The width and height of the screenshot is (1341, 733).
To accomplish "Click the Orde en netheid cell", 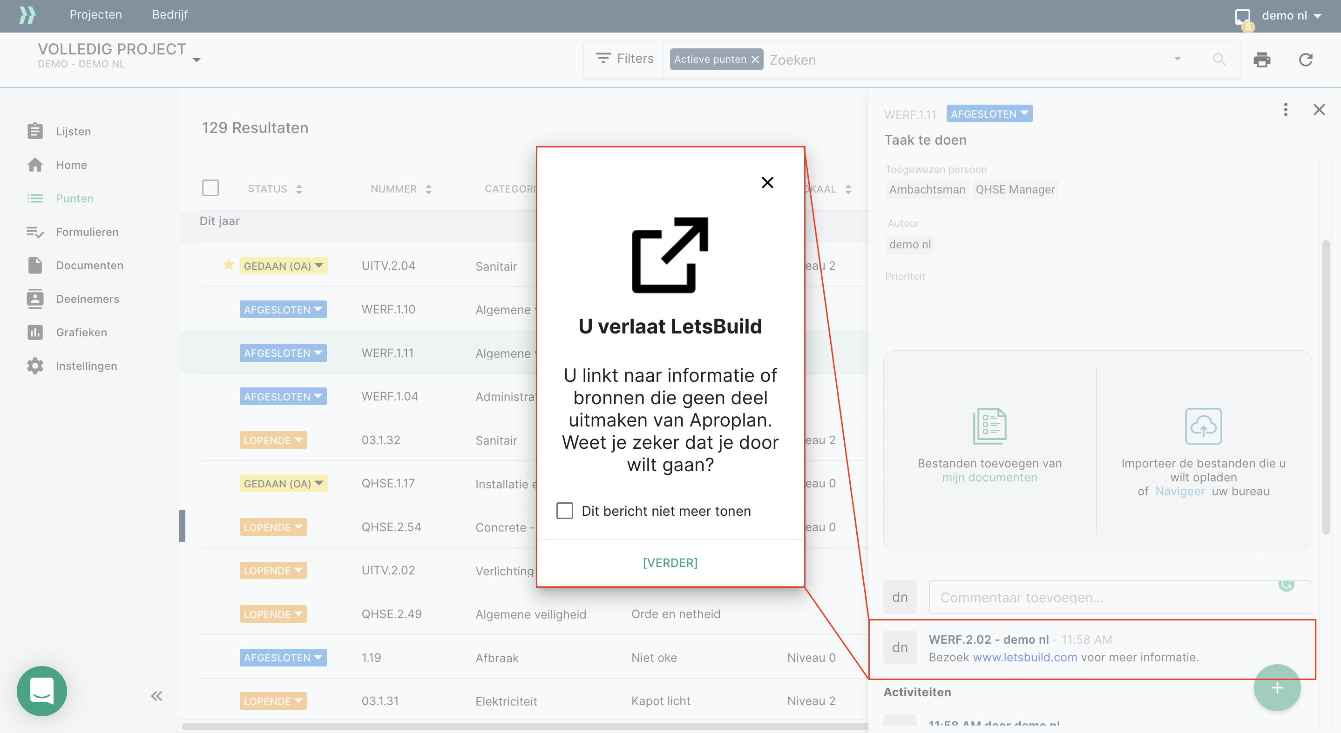I will click(676, 614).
